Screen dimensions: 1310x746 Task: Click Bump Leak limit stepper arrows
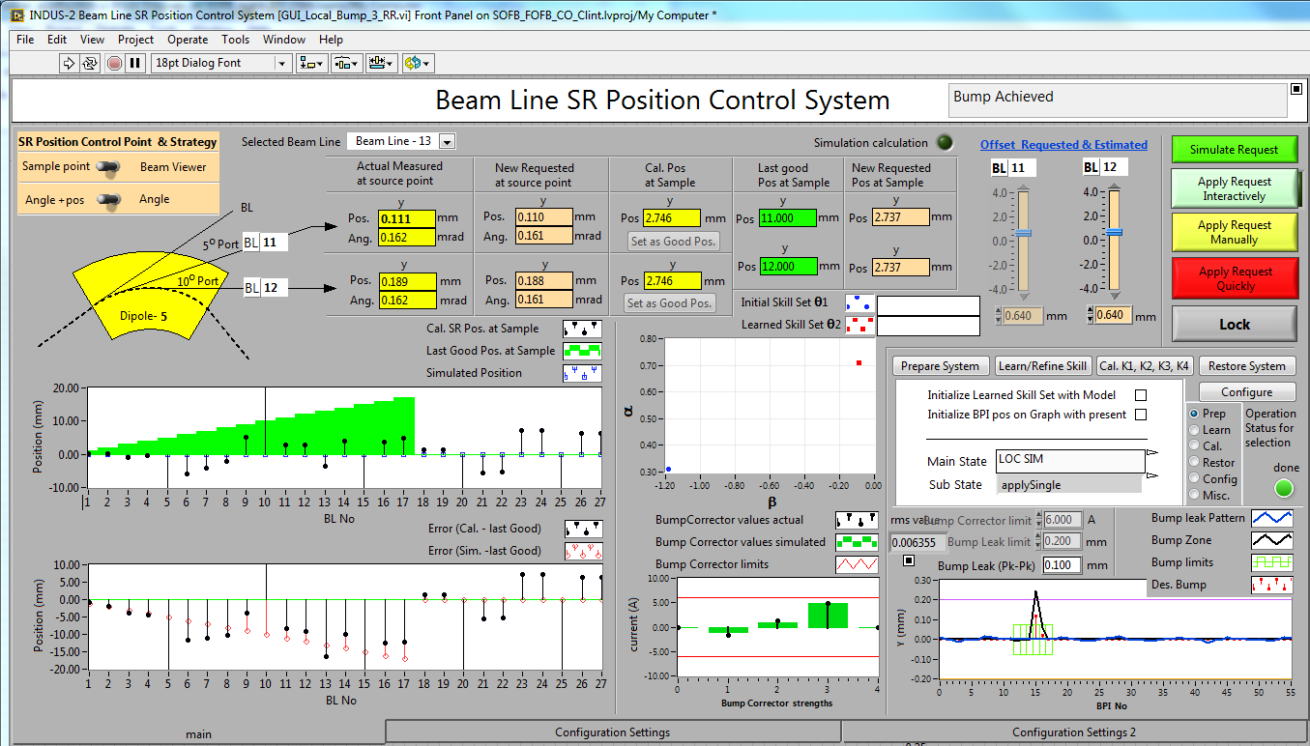coord(1037,542)
